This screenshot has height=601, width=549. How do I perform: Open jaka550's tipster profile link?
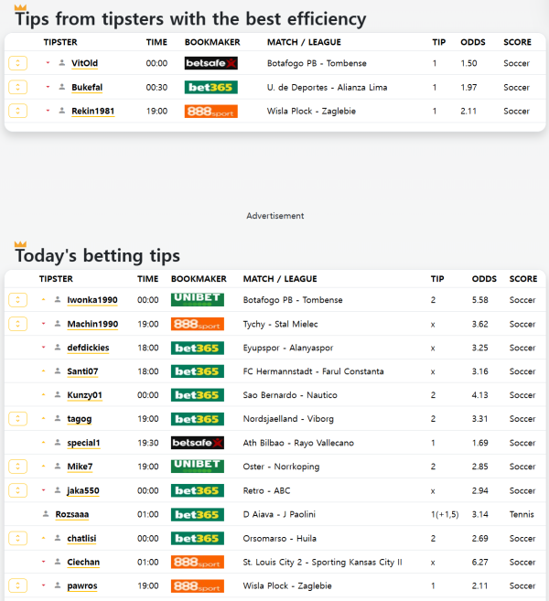pos(84,490)
